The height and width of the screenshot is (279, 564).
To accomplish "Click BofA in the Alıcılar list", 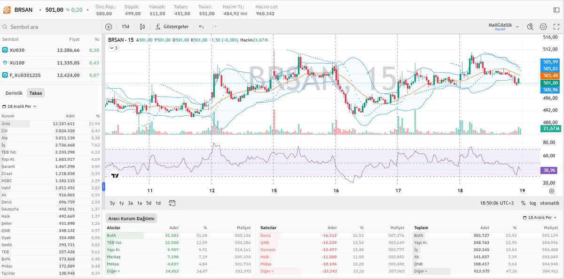I will click(x=111, y=235).
